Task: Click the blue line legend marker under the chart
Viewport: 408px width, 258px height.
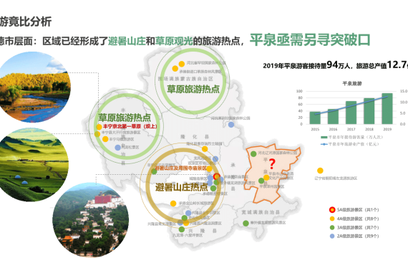Action: (x=324, y=144)
